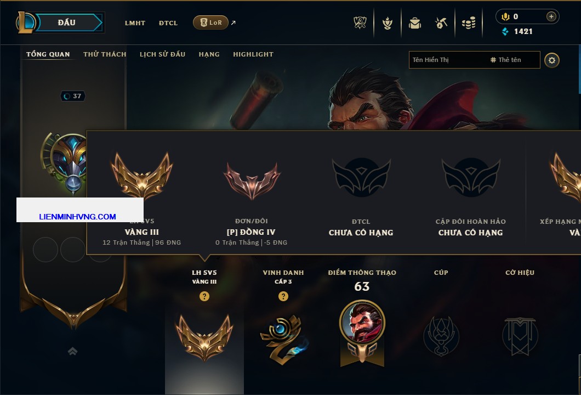The width and height of the screenshot is (581, 395).
Task: Expand the profile banner double chevron
Action: point(72,351)
